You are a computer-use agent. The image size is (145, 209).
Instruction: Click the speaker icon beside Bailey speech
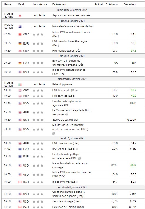point(66,114)
